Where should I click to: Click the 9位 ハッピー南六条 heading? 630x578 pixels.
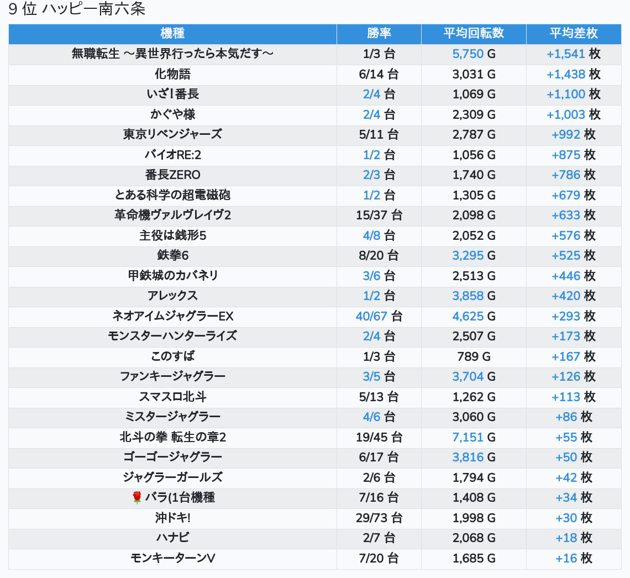click(77, 9)
